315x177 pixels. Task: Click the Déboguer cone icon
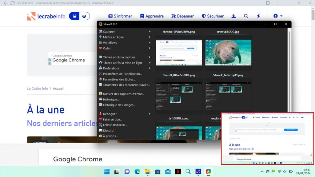pos(101,114)
